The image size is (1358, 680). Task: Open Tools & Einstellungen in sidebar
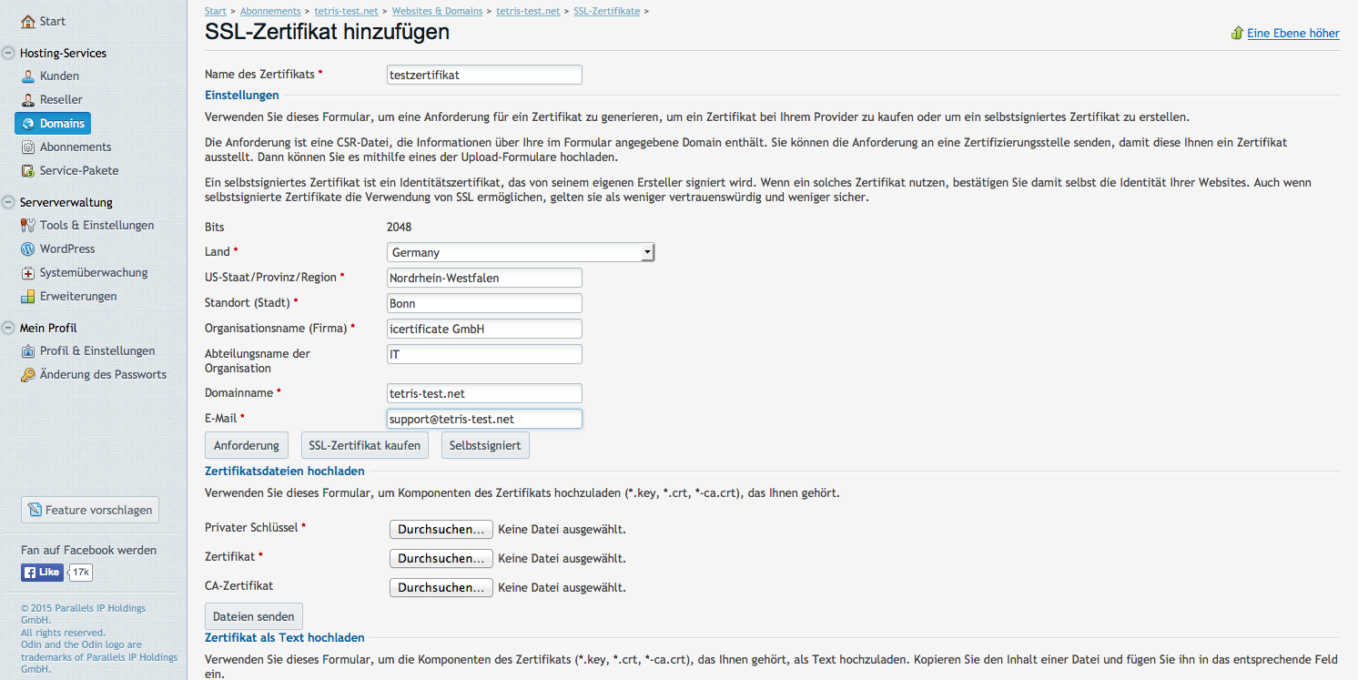click(96, 226)
